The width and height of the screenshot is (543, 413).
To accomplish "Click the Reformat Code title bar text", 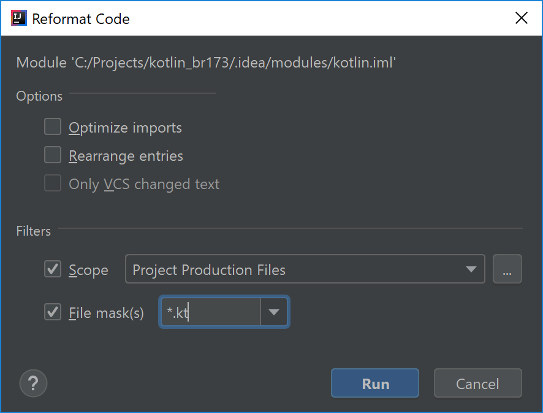I will (82, 18).
